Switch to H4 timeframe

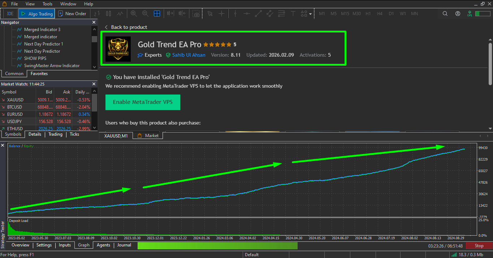pyautogui.click(x=380, y=14)
